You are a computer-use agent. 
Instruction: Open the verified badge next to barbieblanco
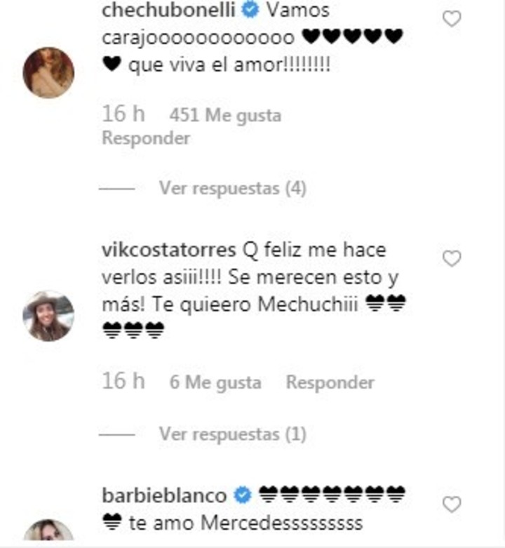(243, 495)
